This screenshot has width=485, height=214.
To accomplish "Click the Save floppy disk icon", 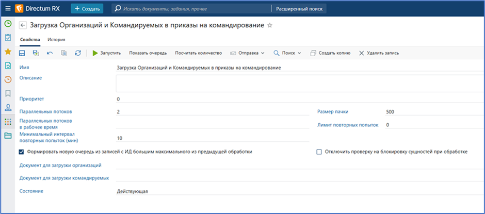I will (x=22, y=53).
